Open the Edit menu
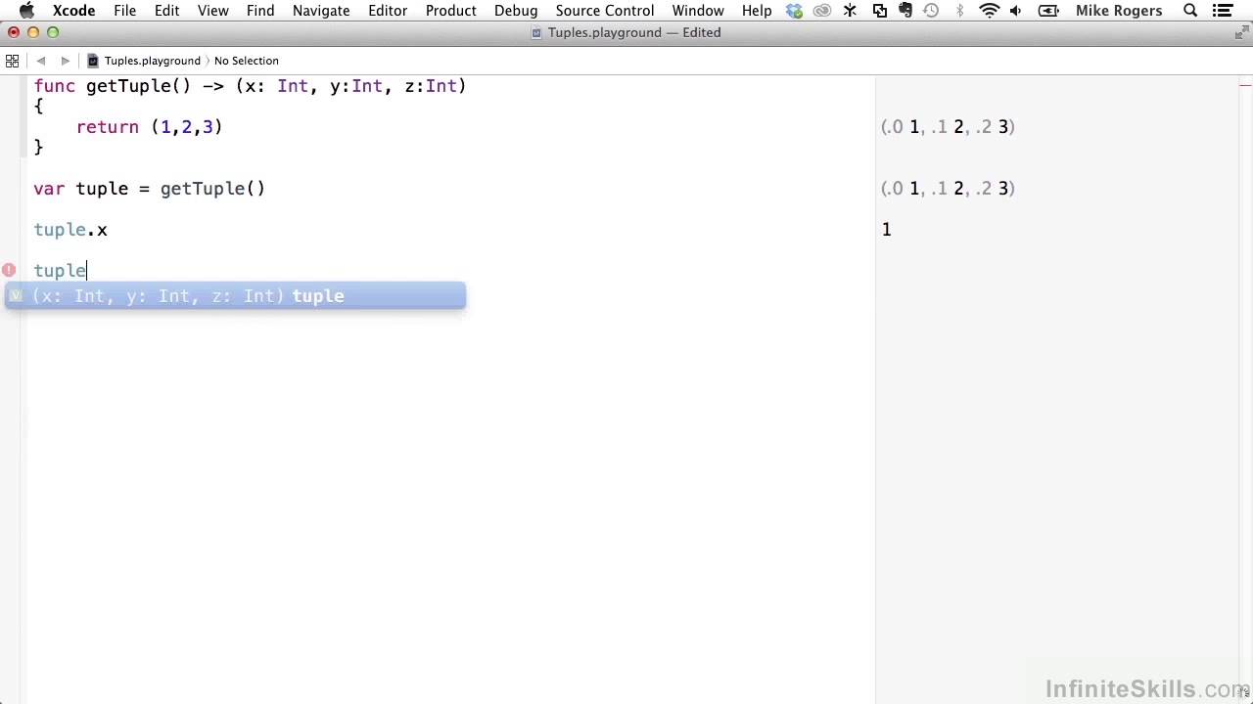This screenshot has width=1253, height=704. 166,11
